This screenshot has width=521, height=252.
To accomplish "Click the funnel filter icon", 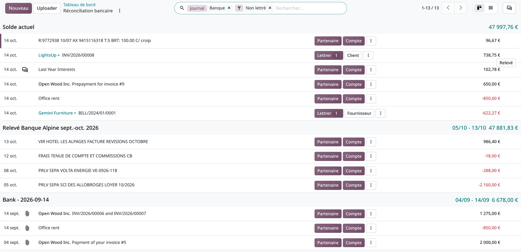I will (x=239, y=8).
